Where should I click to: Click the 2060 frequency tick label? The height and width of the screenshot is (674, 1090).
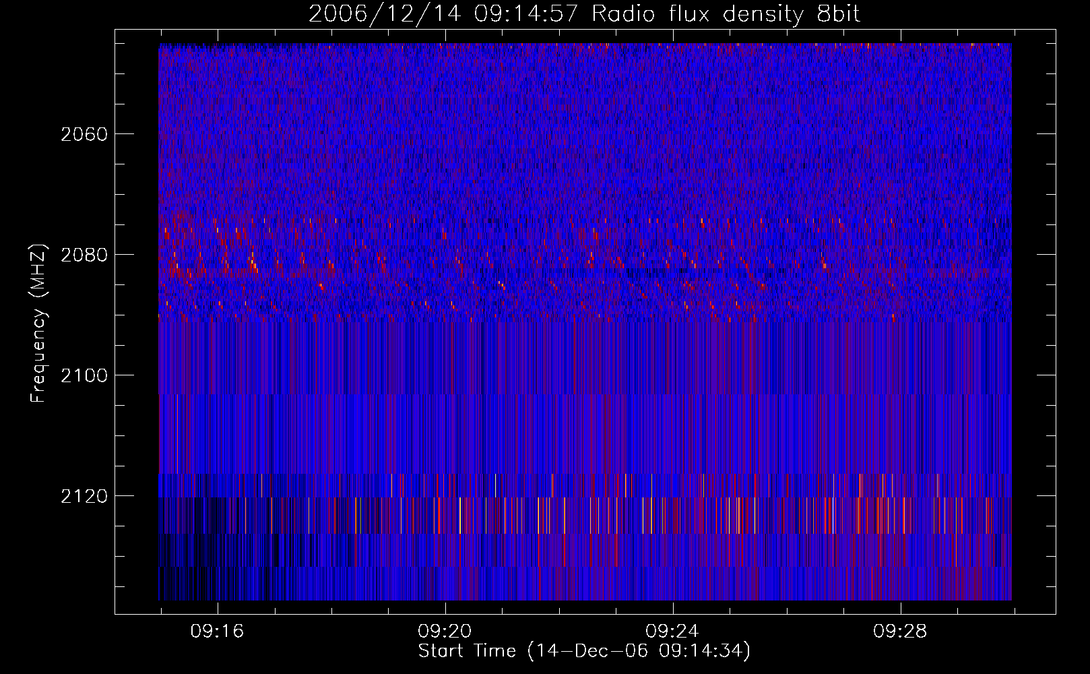click(84, 134)
